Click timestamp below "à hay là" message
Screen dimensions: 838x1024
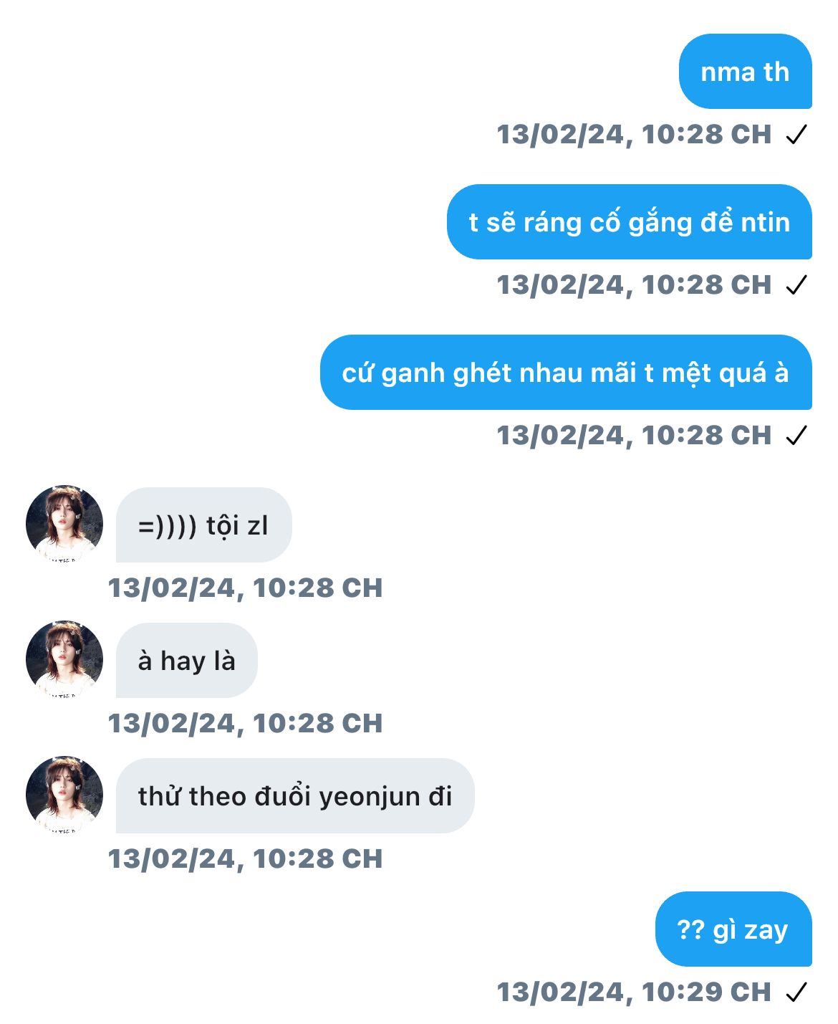click(245, 723)
